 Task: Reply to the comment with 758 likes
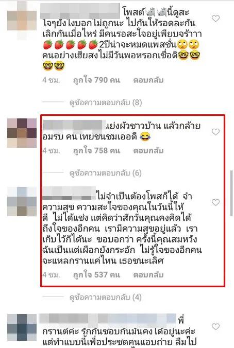tap(148, 151)
